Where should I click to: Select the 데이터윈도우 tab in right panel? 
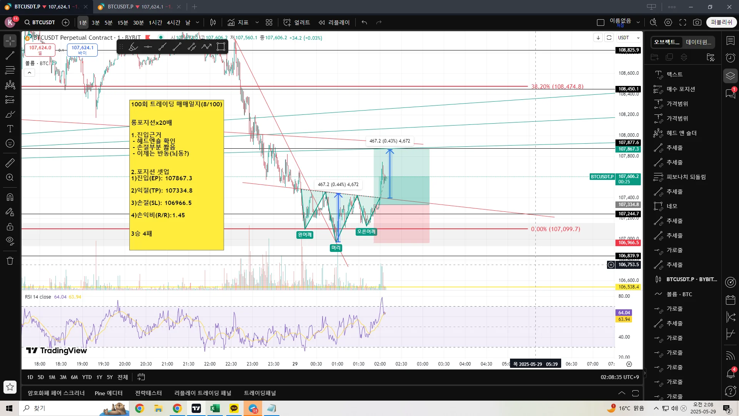coord(698,42)
